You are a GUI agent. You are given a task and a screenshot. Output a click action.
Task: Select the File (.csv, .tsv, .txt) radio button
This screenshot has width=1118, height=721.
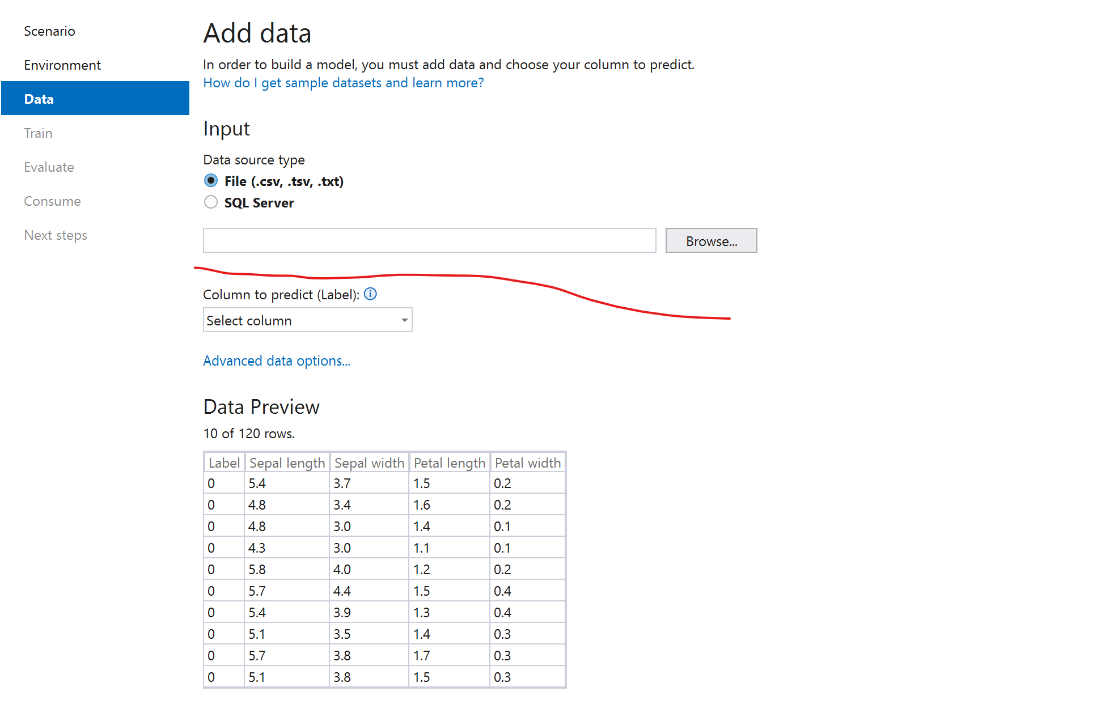(210, 180)
